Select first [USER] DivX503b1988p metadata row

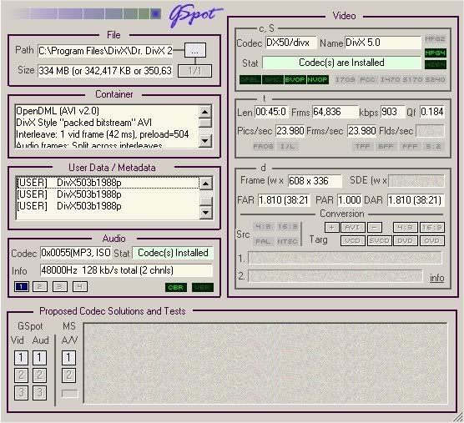click(108, 183)
